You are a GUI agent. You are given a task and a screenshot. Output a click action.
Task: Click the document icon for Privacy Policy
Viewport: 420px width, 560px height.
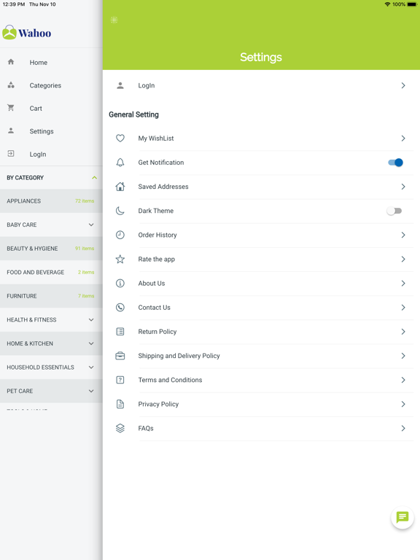pos(120,404)
